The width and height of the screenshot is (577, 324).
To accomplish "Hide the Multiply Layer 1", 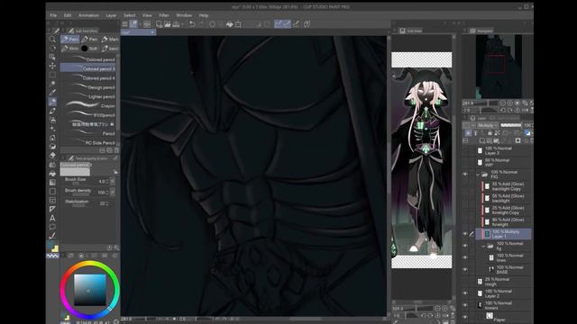I will click(x=465, y=234).
